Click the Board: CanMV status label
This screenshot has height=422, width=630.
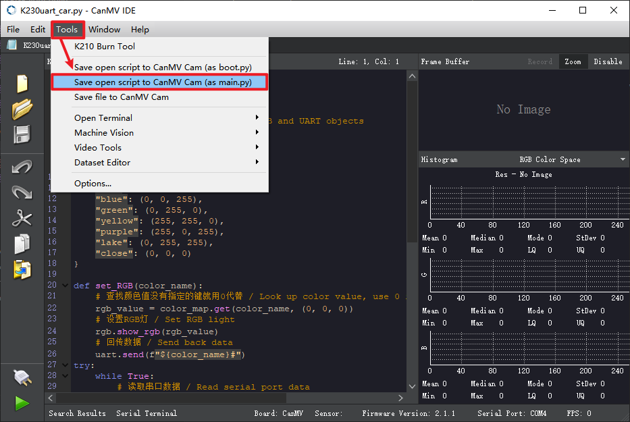278,413
